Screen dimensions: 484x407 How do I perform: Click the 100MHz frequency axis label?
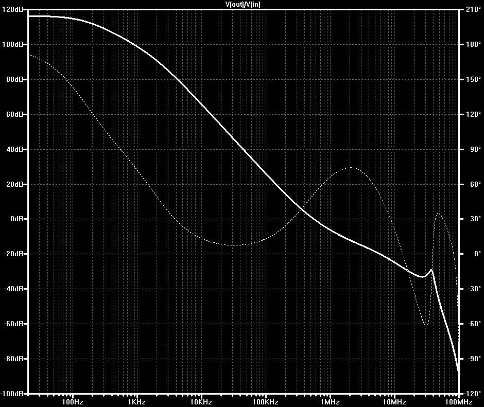[x=459, y=402]
